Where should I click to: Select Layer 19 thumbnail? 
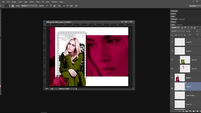[185, 69]
